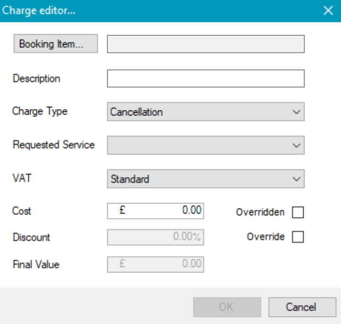Open the VAT dropdown set to Standard

tap(205, 179)
